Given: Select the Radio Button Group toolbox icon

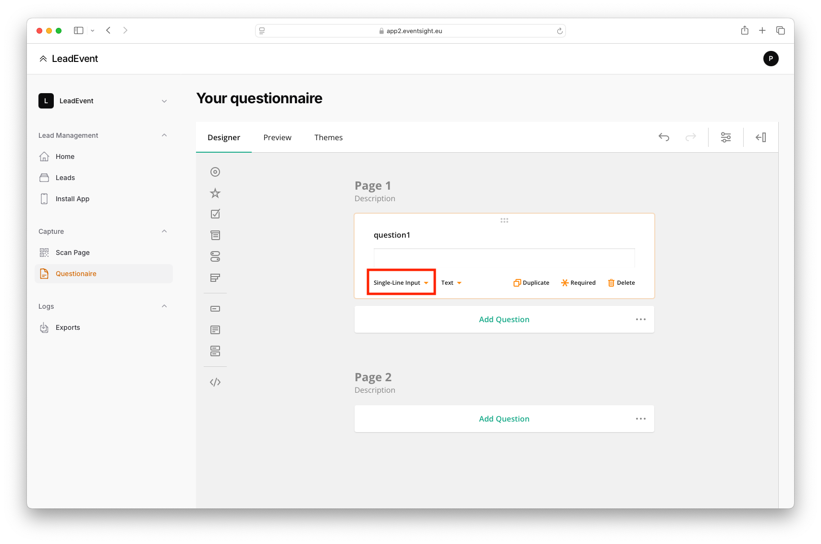Looking at the screenshot, I should click(215, 172).
